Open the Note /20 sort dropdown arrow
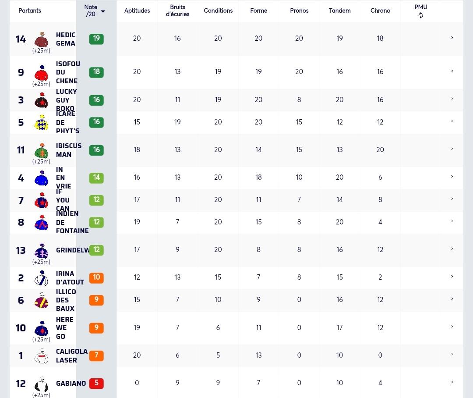 [x=103, y=11]
